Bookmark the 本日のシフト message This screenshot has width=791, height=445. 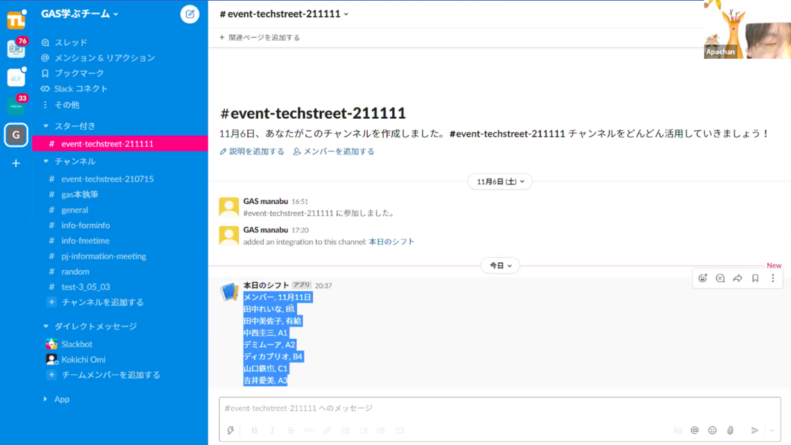pyautogui.click(x=755, y=278)
